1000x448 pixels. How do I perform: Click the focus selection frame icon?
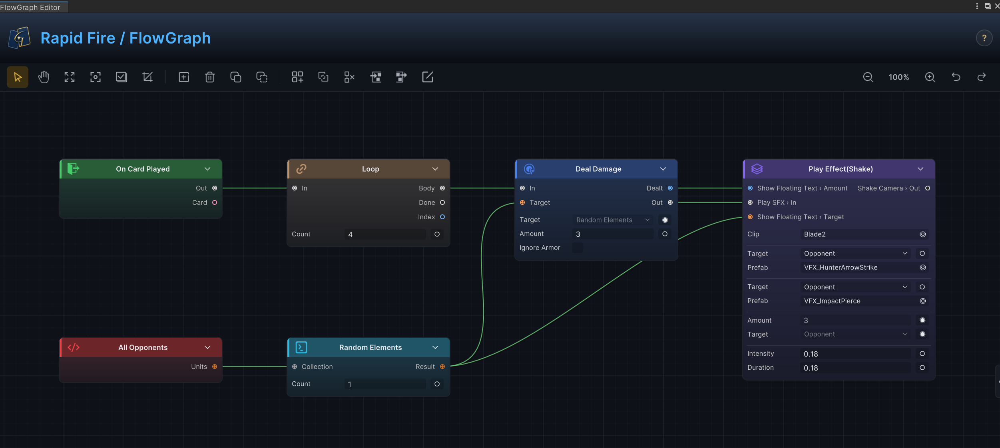pos(96,77)
